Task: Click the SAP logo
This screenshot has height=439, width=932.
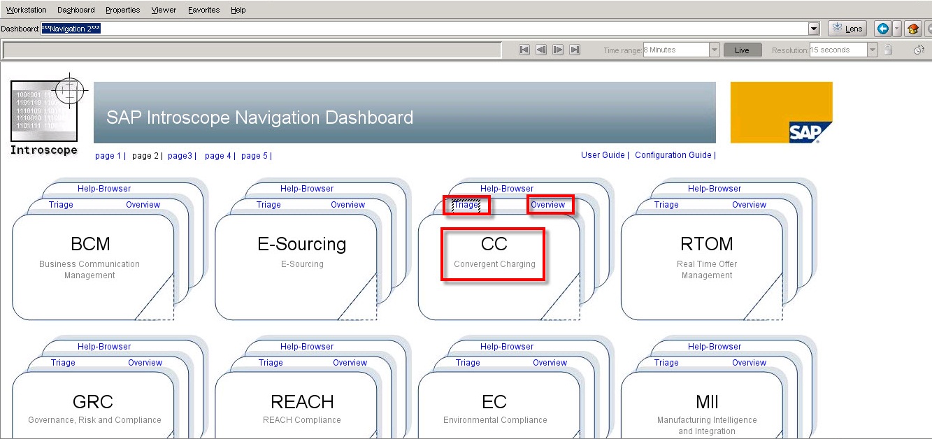Action: (782, 113)
